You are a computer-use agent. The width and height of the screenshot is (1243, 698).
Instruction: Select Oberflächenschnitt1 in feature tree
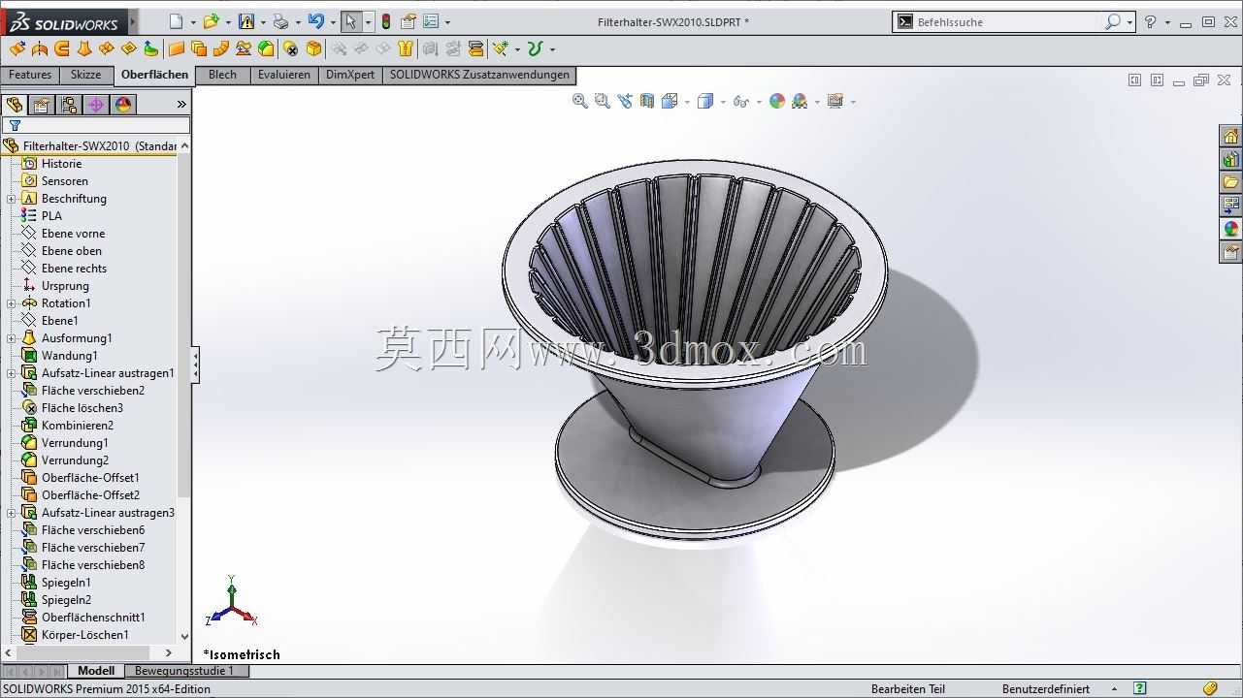coord(93,618)
